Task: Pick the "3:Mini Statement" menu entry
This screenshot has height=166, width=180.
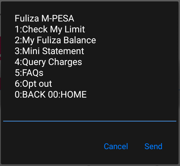Action: pyautogui.click(x=49, y=51)
